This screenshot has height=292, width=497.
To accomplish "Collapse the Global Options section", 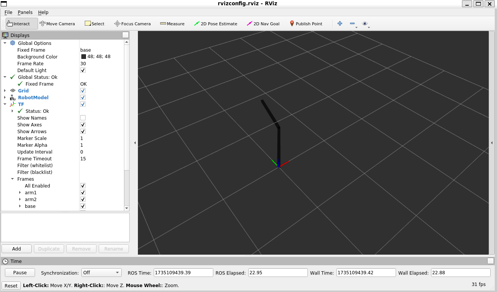I will [x=5, y=43].
